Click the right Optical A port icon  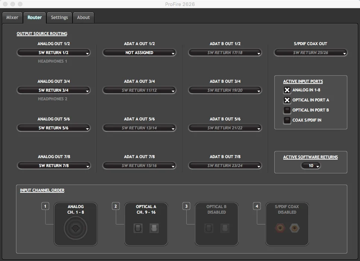pyautogui.click(x=154, y=228)
